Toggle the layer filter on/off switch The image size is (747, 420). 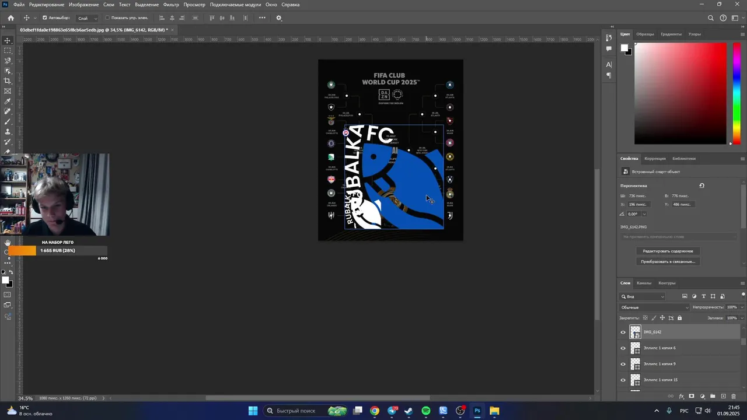point(742,295)
